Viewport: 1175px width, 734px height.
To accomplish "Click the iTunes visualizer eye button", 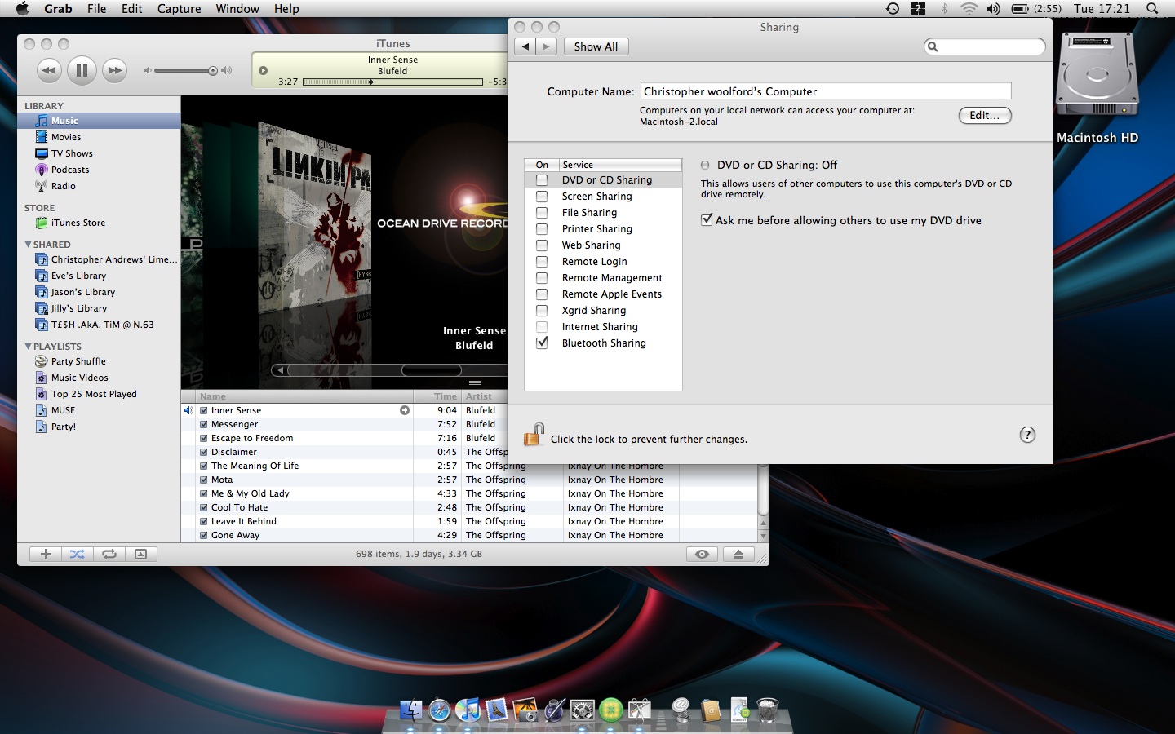I will (x=702, y=555).
